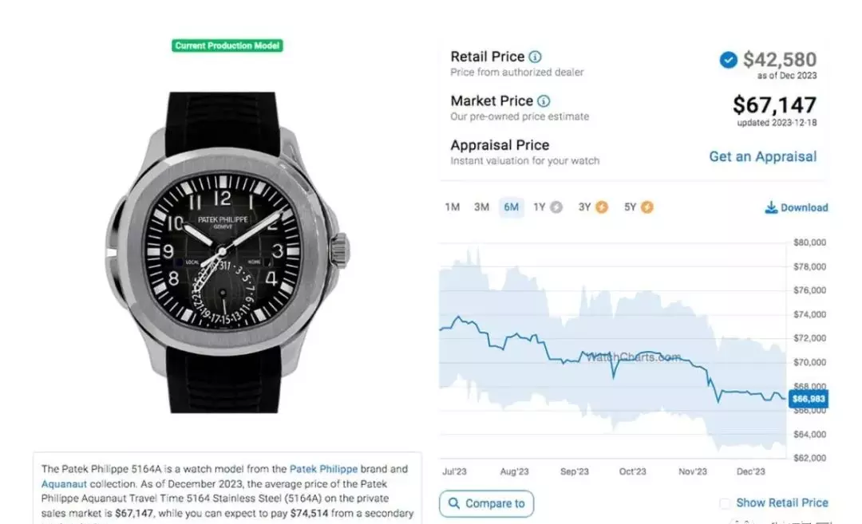Choose the 5Y chart range
The image size is (862, 524).
coord(630,207)
